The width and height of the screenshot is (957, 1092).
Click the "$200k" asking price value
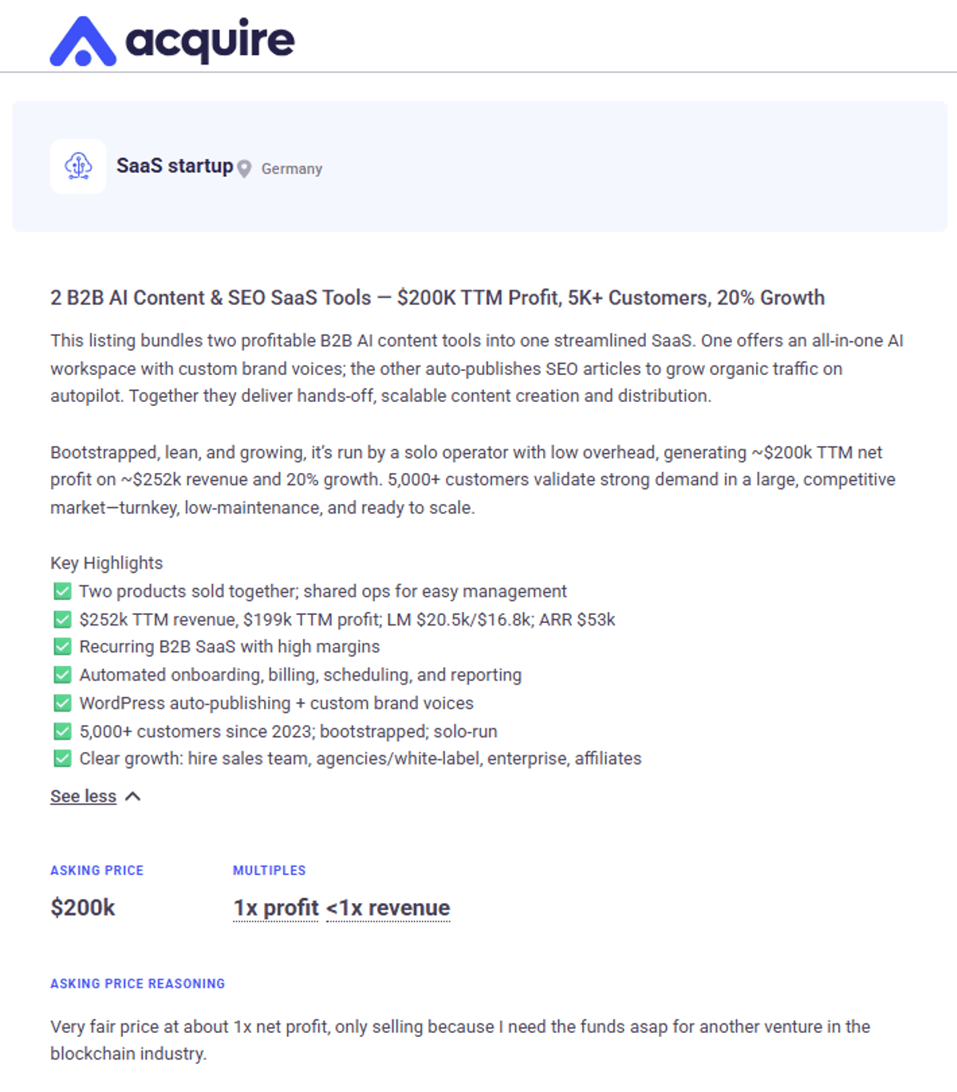click(x=82, y=907)
